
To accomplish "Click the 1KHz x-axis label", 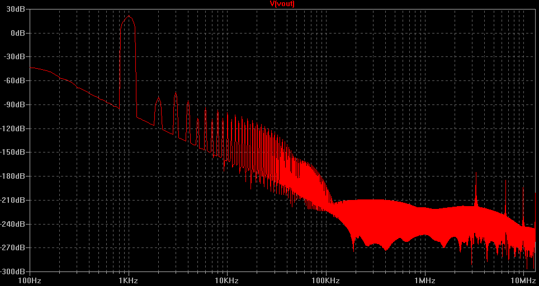I will pos(129,281).
